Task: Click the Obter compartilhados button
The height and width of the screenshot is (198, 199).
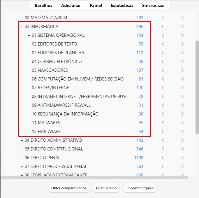Action: (x=69, y=188)
